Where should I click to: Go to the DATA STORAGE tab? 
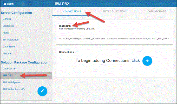pos(156,11)
